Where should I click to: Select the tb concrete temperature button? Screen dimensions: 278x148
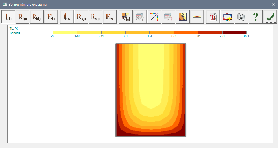pos(9,17)
